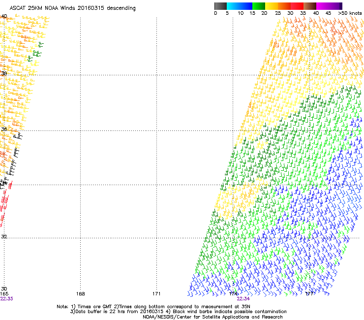Pick the brown 35-40 knots legend swatch
Screen dimensions: 364x320
pos(310,6)
